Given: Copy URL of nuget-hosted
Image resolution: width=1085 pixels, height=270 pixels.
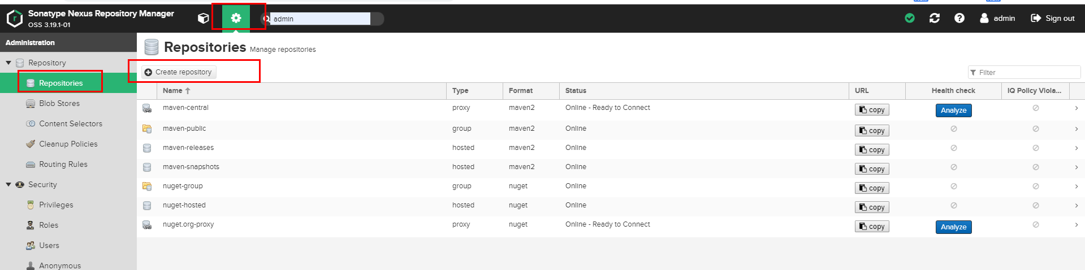Looking at the screenshot, I should click(872, 207).
